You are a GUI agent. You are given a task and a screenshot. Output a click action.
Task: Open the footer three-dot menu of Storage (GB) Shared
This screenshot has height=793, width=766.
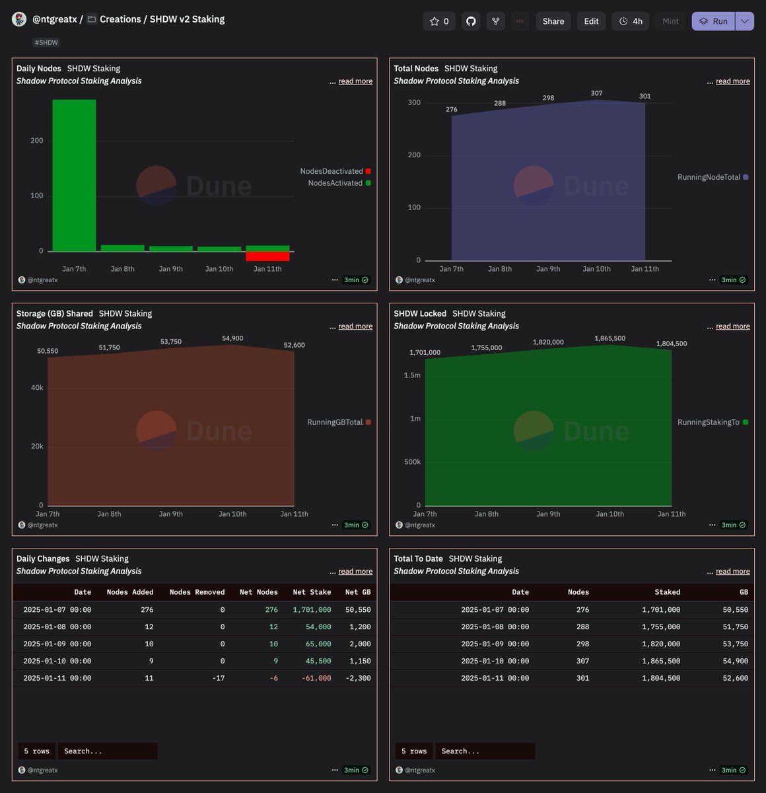(335, 525)
